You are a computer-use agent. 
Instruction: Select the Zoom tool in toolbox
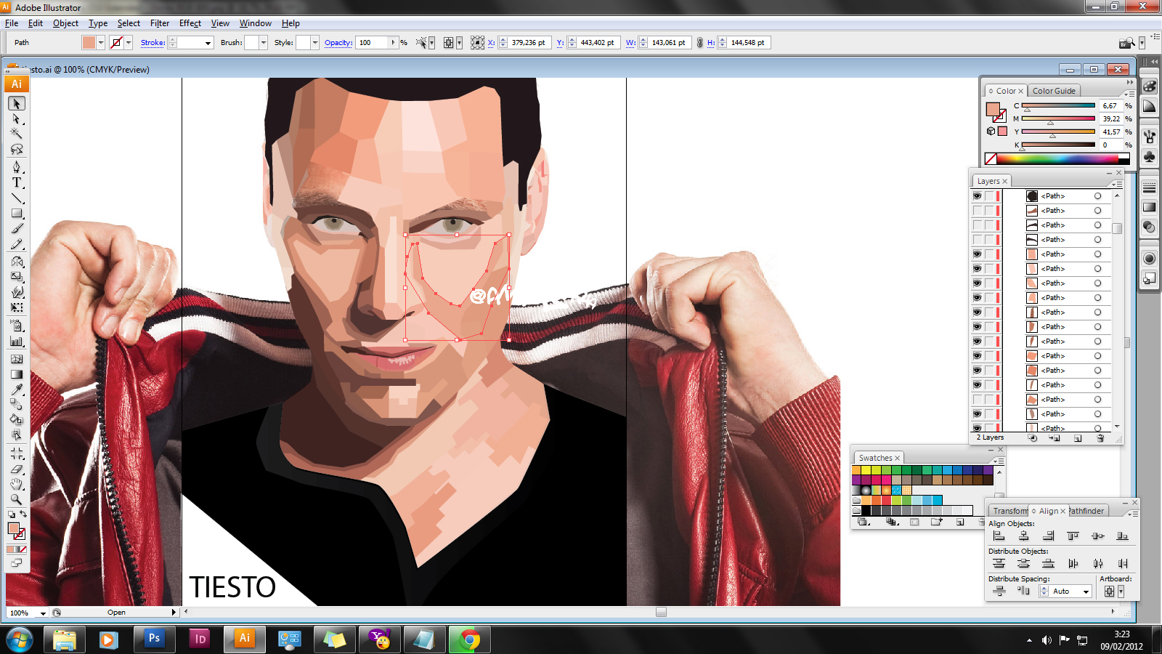point(17,499)
